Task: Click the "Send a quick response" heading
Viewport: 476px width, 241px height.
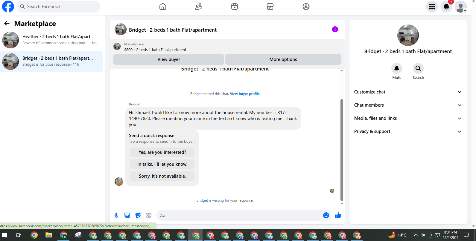Action: [x=152, y=136]
